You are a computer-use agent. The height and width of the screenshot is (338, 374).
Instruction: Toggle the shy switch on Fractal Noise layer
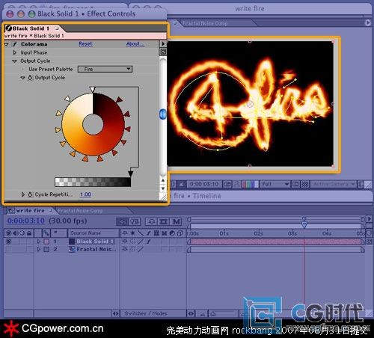click(x=125, y=249)
